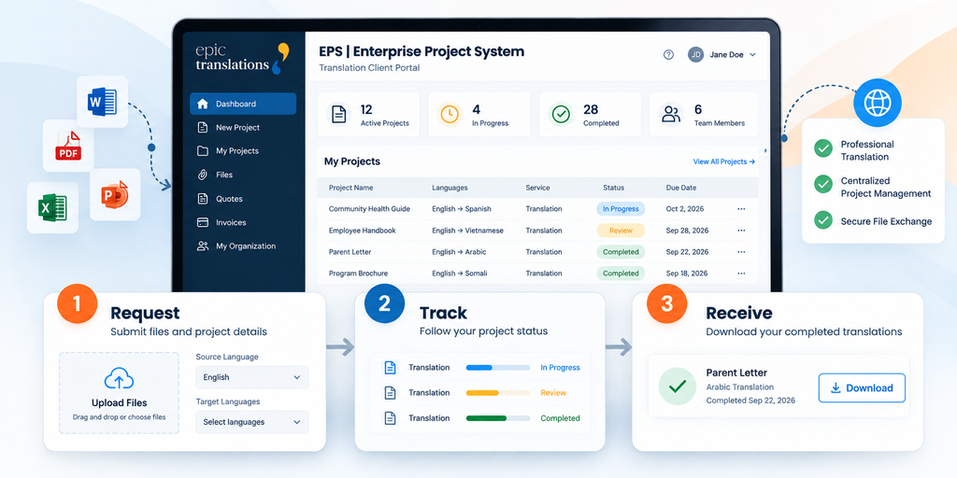Click the PowerPoint file icon
This screenshot has width=957, height=478.
[x=115, y=194]
